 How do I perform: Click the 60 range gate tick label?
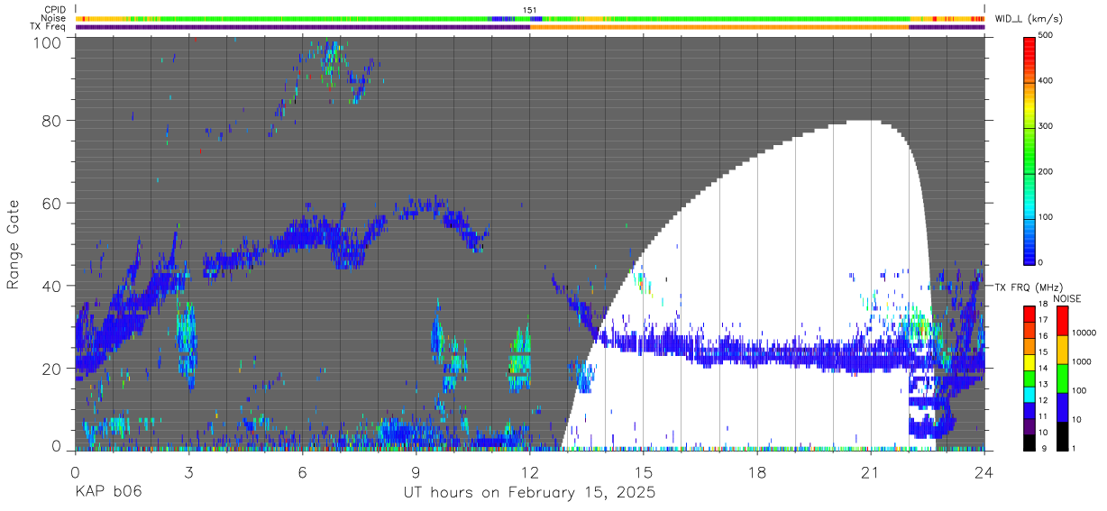point(51,204)
